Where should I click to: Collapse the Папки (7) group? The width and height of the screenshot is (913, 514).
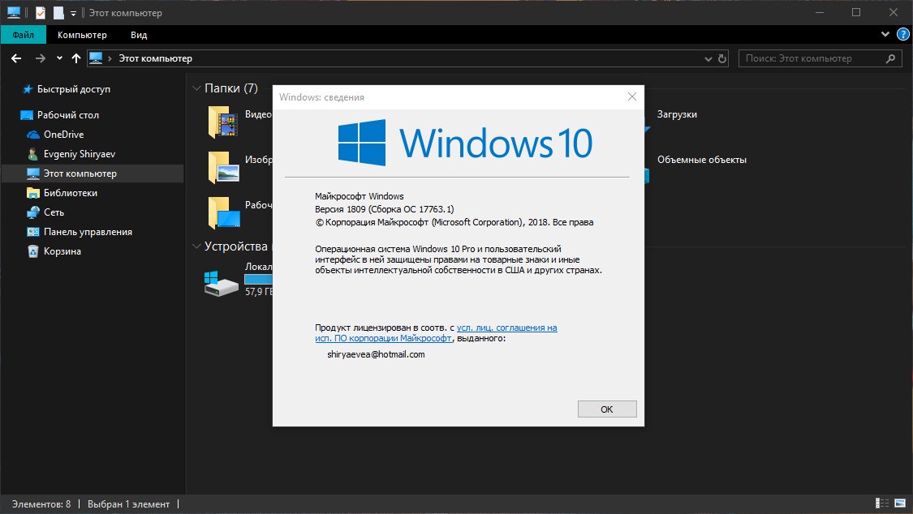click(196, 88)
